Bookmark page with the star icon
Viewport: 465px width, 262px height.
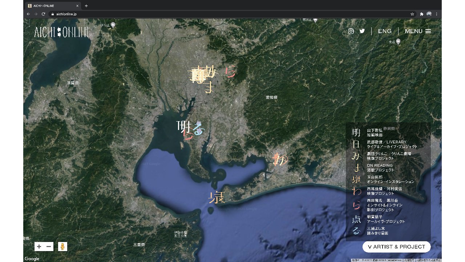(x=412, y=14)
